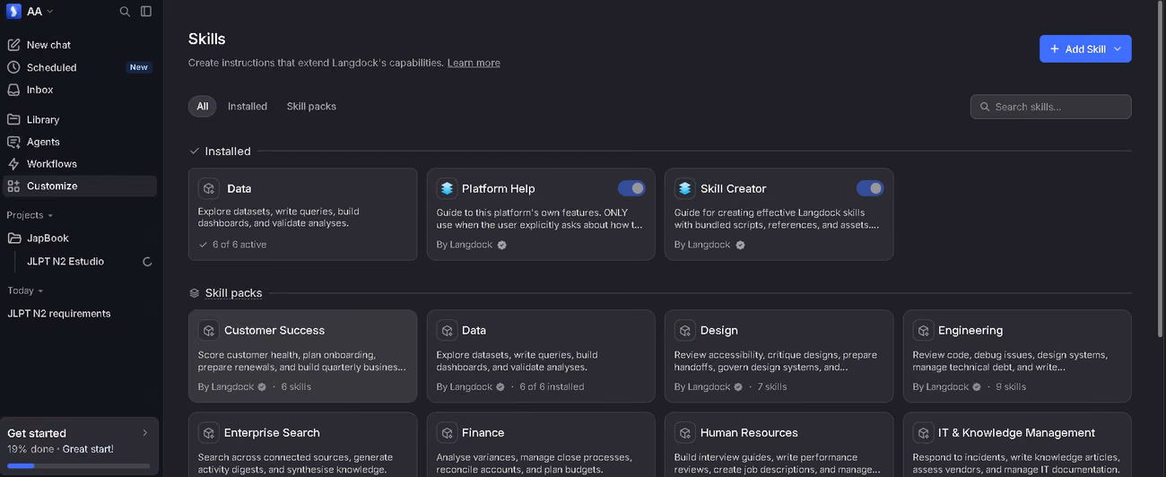Click the Workflows lightning icon

pyautogui.click(x=13, y=164)
